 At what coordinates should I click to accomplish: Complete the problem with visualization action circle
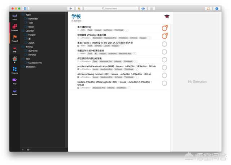tap(164, 67)
